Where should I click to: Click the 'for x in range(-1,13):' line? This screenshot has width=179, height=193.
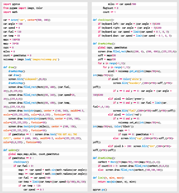[112, 63]
